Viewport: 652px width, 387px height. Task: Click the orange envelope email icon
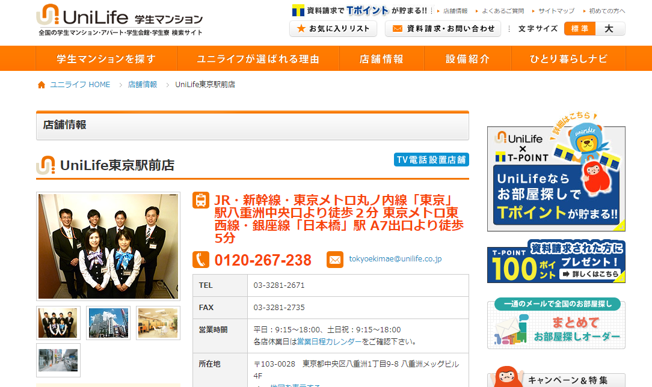tap(335, 260)
